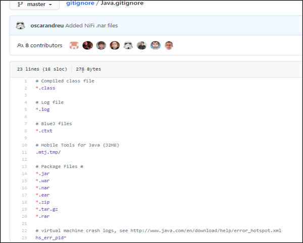The width and height of the screenshot is (303, 243).
Task: Click the 'hs_err_pid*' pattern line
Action: (51, 238)
